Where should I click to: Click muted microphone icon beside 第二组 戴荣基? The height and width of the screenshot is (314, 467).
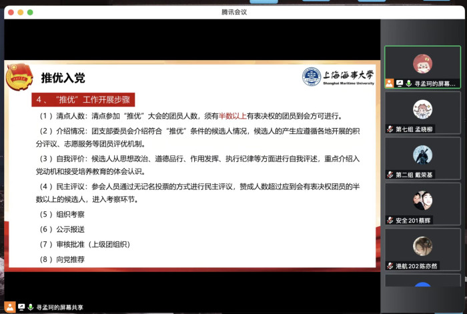click(390, 175)
